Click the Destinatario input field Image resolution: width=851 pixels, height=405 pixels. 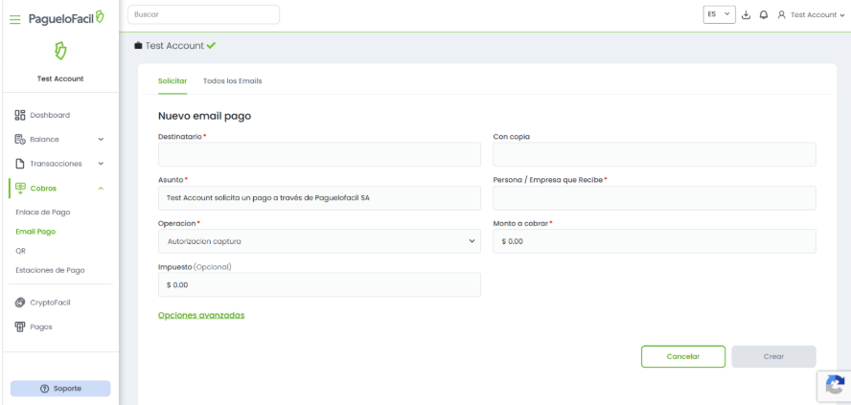319,155
